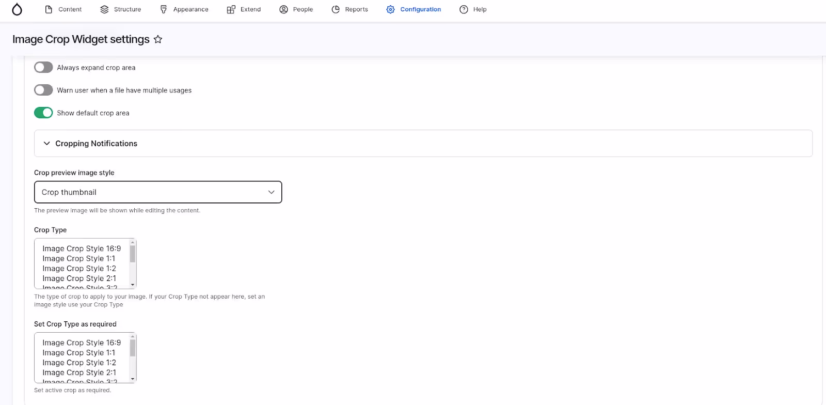Select Image Crop Style 1:1 in Crop Type
This screenshot has width=826, height=405.
pyautogui.click(x=79, y=258)
